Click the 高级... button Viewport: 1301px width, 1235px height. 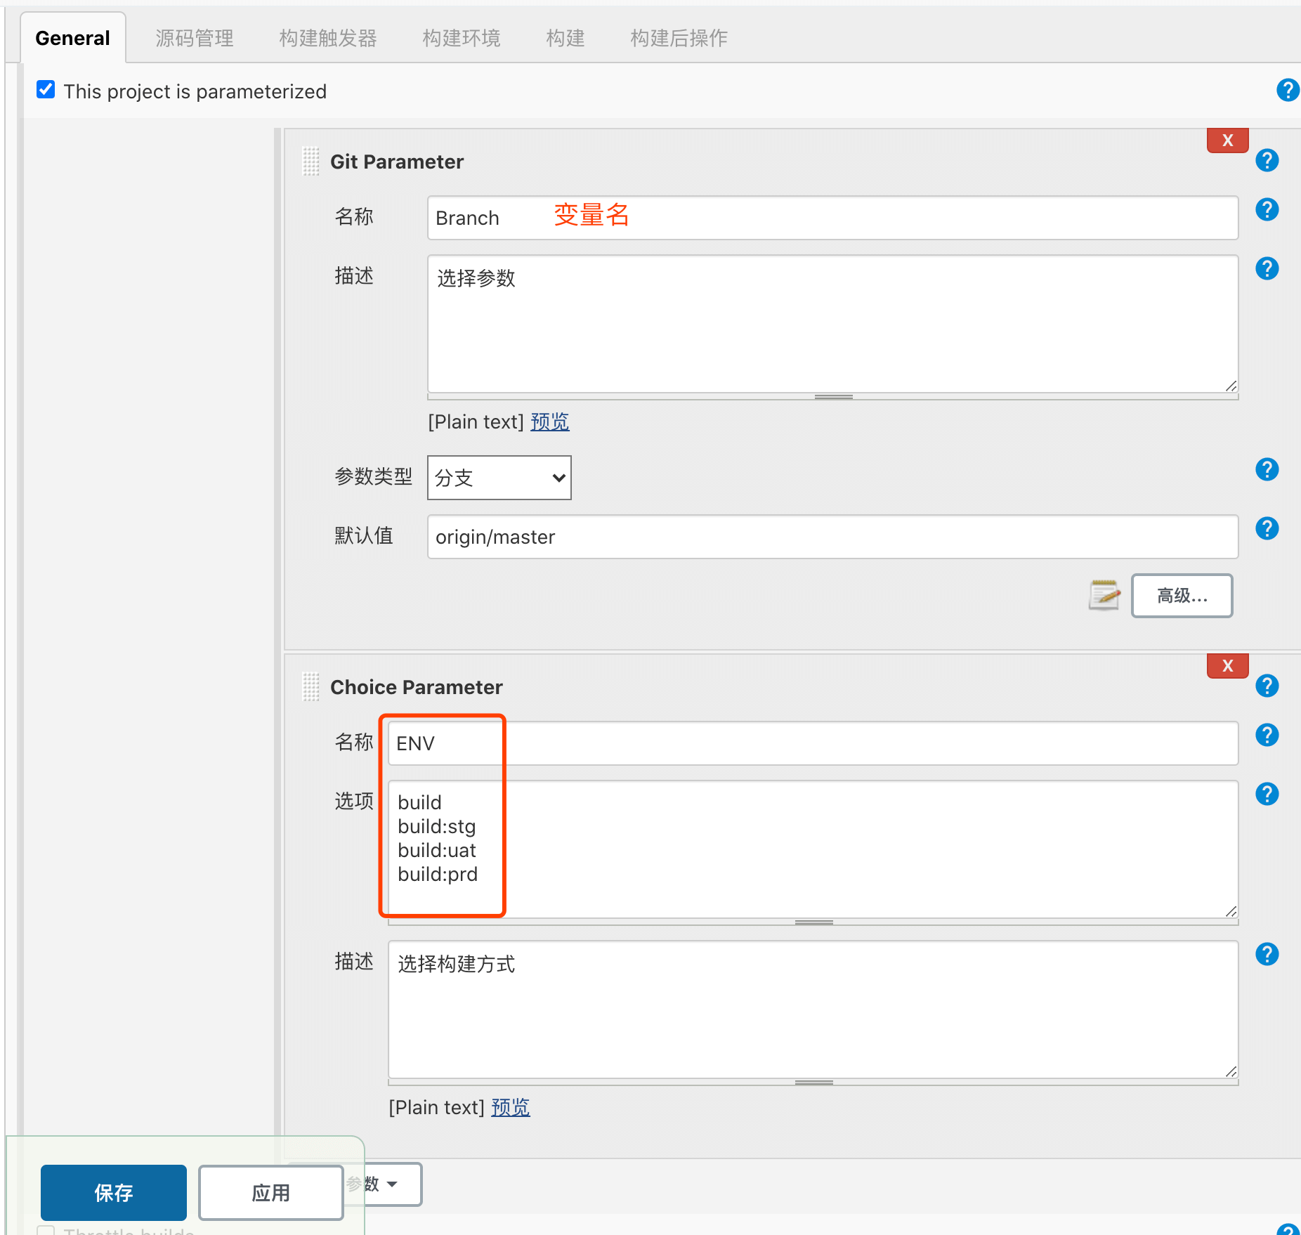pyautogui.click(x=1182, y=596)
